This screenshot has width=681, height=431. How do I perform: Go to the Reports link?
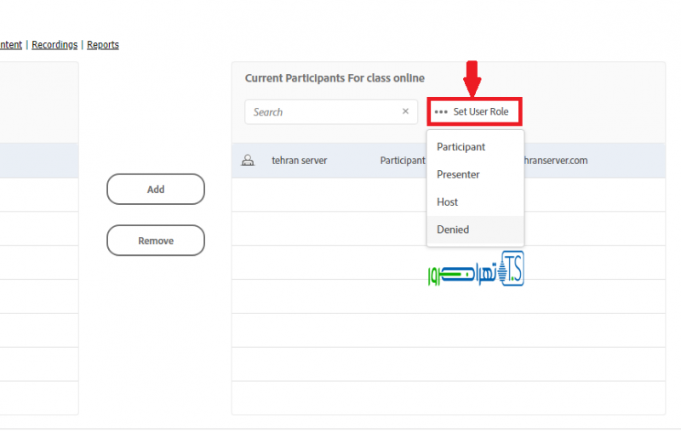(103, 45)
